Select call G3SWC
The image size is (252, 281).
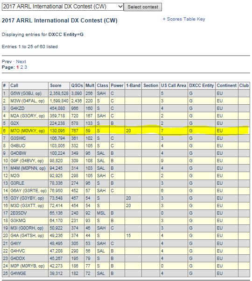point(18,138)
